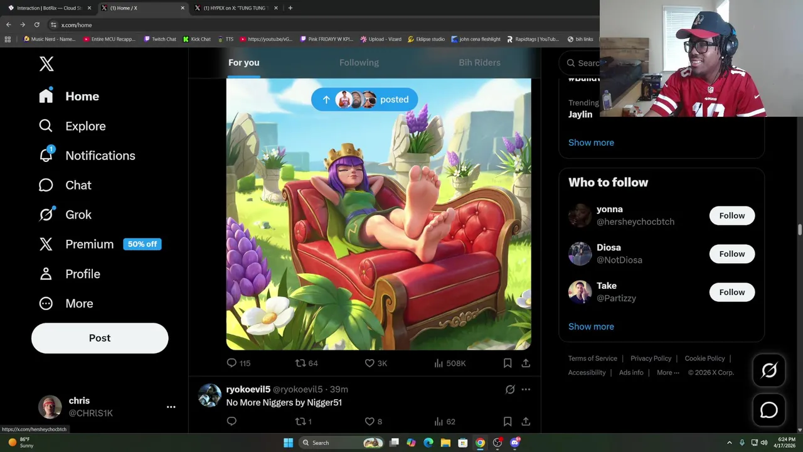Open floating Grok button
The width and height of the screenshot is (803, 452).
pos(769,370)
